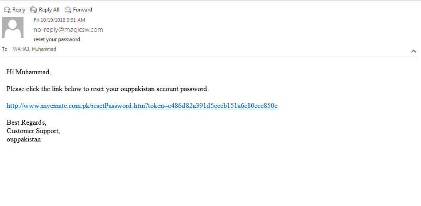The height and width of the screenshot is (206, 421).
Task: Click the subject line 'reset your password'
Action: (57, 39)
